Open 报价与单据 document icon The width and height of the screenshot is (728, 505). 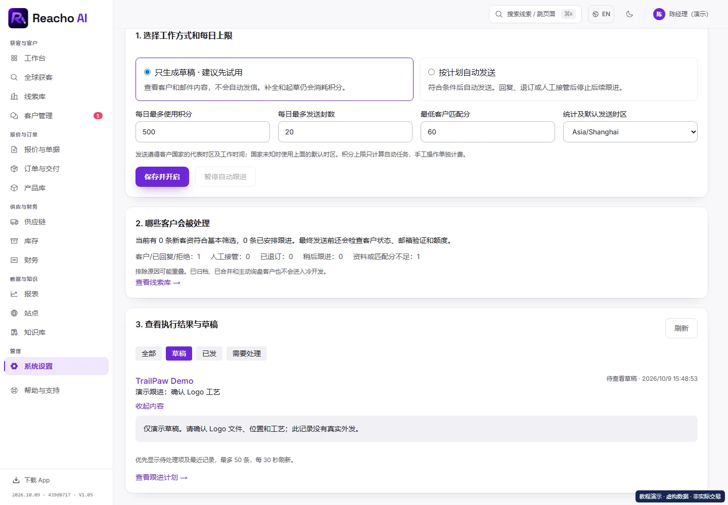[x=14, y=149]
